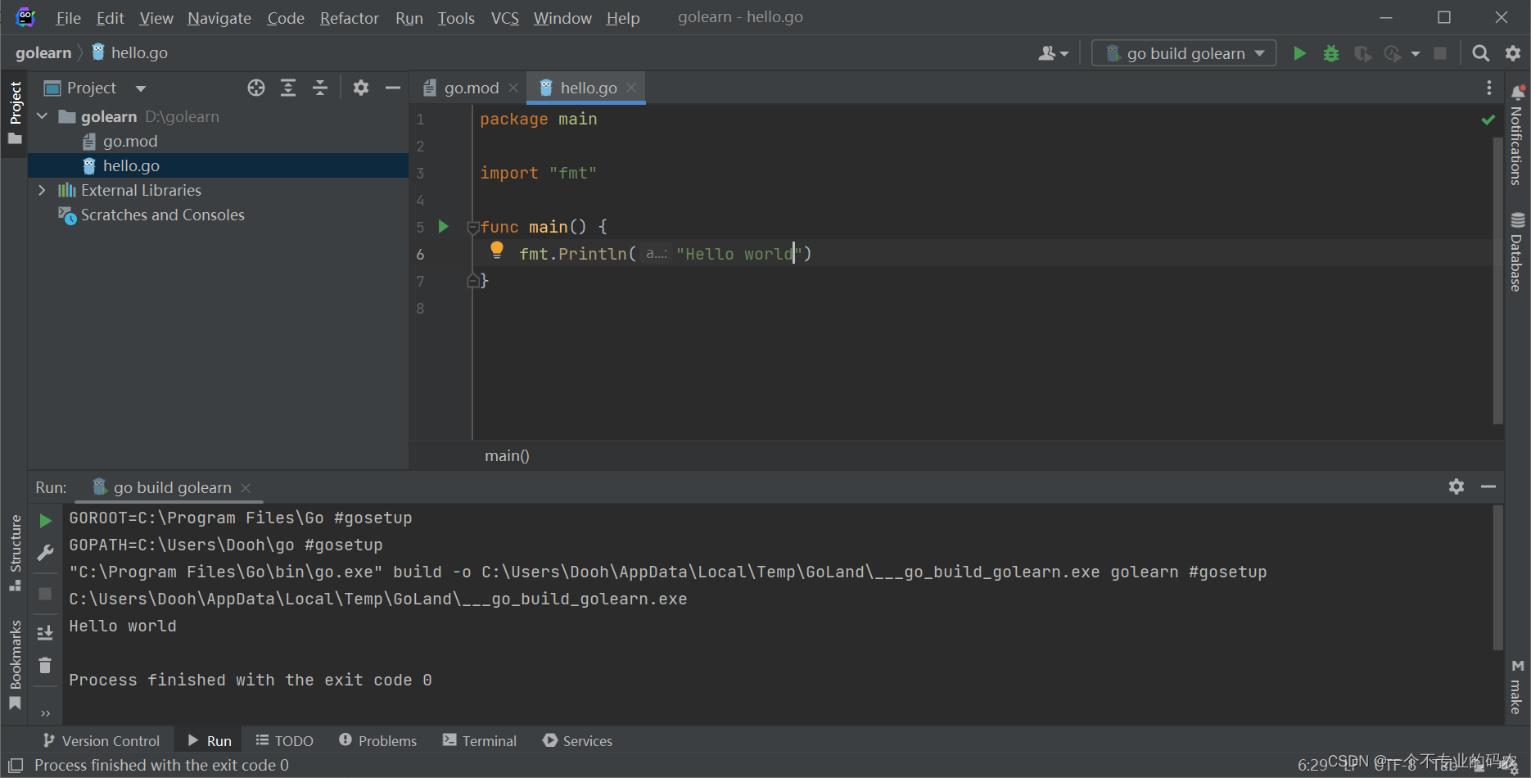This screenshot has height=778, width=1531.
Task: Open the Services tool window
Action: tap(577, 740)
